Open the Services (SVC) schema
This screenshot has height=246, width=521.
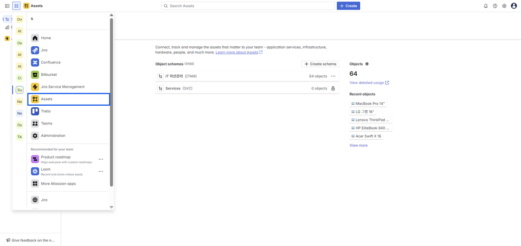coord(247,88)
